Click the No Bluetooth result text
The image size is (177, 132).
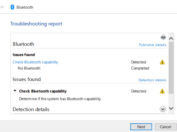[x=29, y=68]
